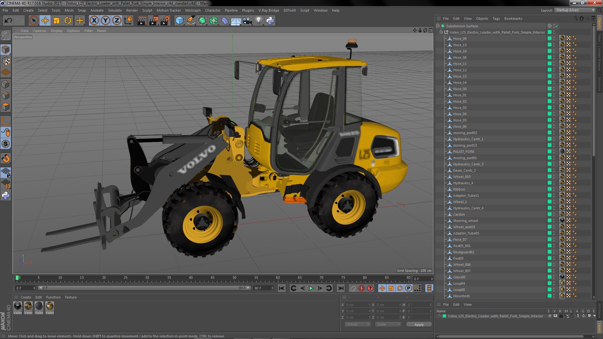
Task: Click the Undo arrow icon
Action: click(8, 21)
